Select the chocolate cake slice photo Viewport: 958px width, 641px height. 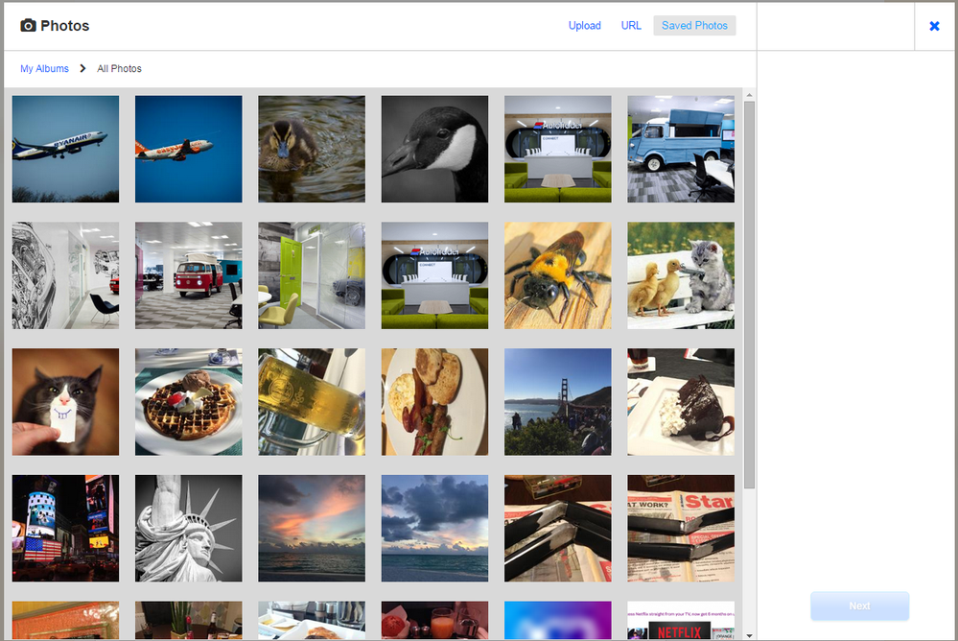pyautogui.click(x=681, y=402)
